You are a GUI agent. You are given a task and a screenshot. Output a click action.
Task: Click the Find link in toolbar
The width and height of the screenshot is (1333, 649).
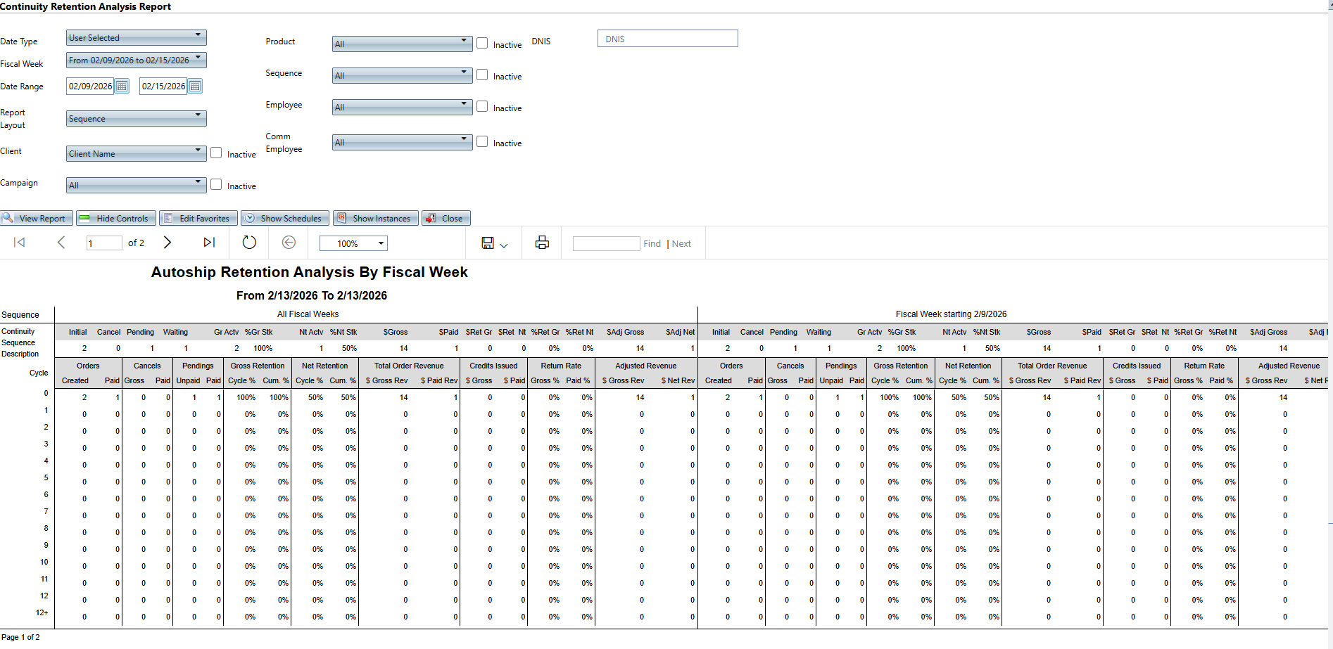pos(652,244)
